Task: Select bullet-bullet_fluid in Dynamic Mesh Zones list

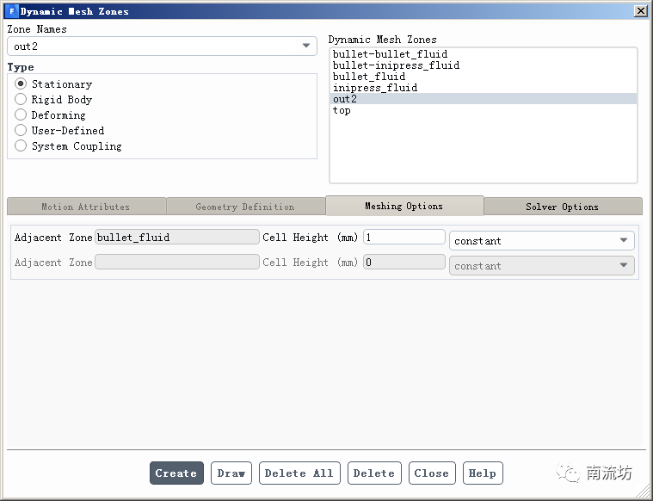Action: pos(390,54)
